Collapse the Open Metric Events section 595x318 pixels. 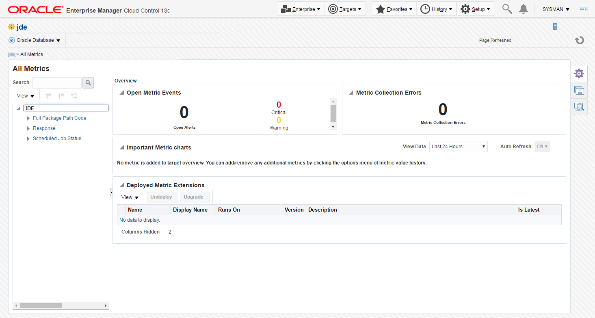tap(121, 93)
